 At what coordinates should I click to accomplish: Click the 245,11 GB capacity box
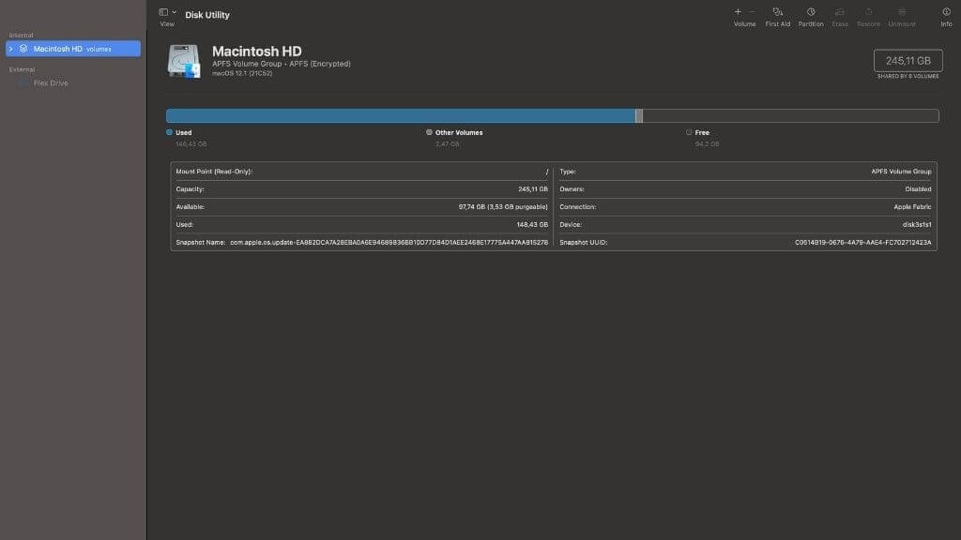point(908,61)
